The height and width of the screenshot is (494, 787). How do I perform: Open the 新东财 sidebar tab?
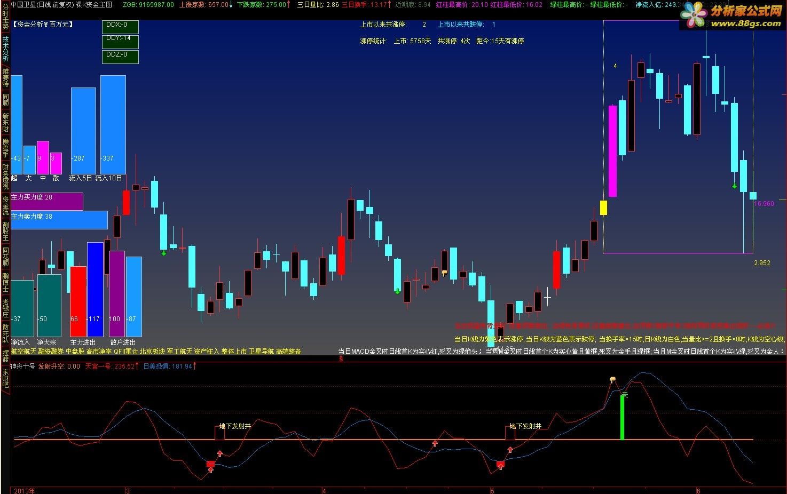coord(5,122)
